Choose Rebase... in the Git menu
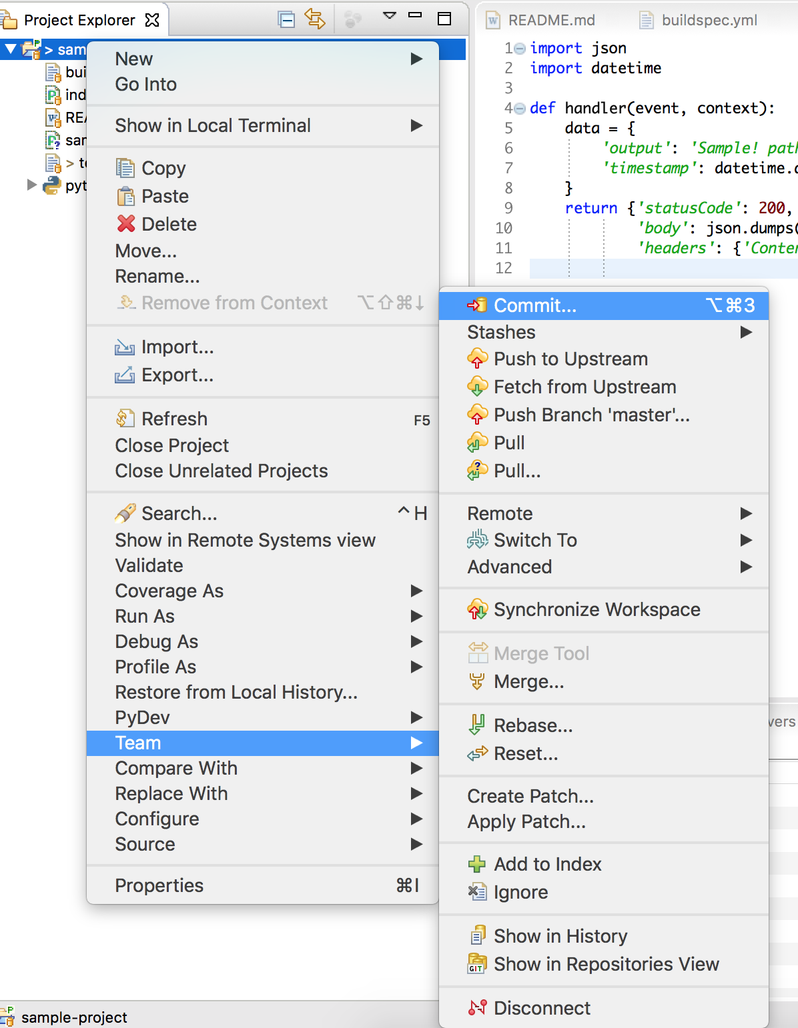Screen dimensions: 798x1028 (532, 725)
